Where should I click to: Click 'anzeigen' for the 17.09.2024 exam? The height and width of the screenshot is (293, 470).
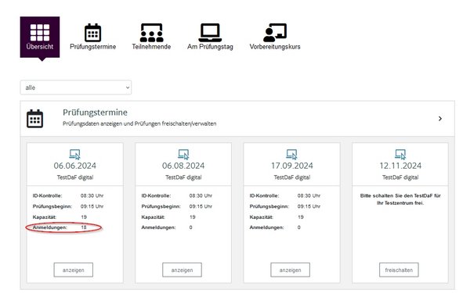click(290, 270)
